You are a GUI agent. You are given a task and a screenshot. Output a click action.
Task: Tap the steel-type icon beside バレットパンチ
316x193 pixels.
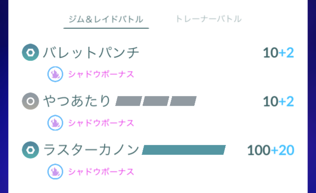tap(30, 53)
